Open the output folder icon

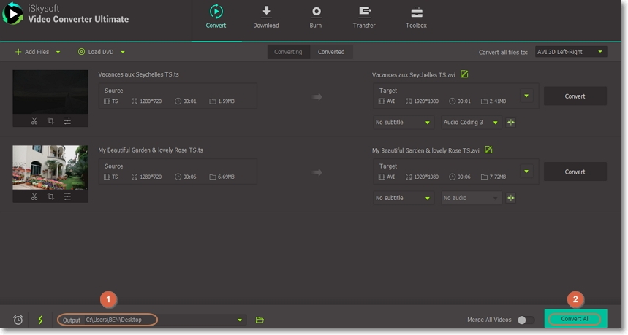coord(260,320)
